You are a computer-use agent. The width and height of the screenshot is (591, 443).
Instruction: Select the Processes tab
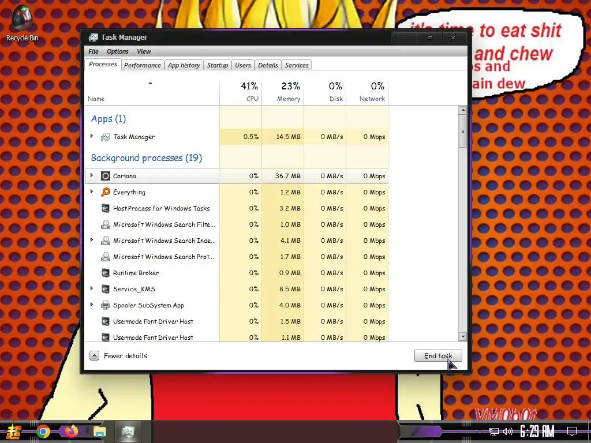point(103,65)
